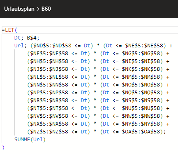Image resolution: width=178 pixels, height=154 pixels.
Task: Click the $NS$5:$NS$58 range reference
Action: (141, 100)
